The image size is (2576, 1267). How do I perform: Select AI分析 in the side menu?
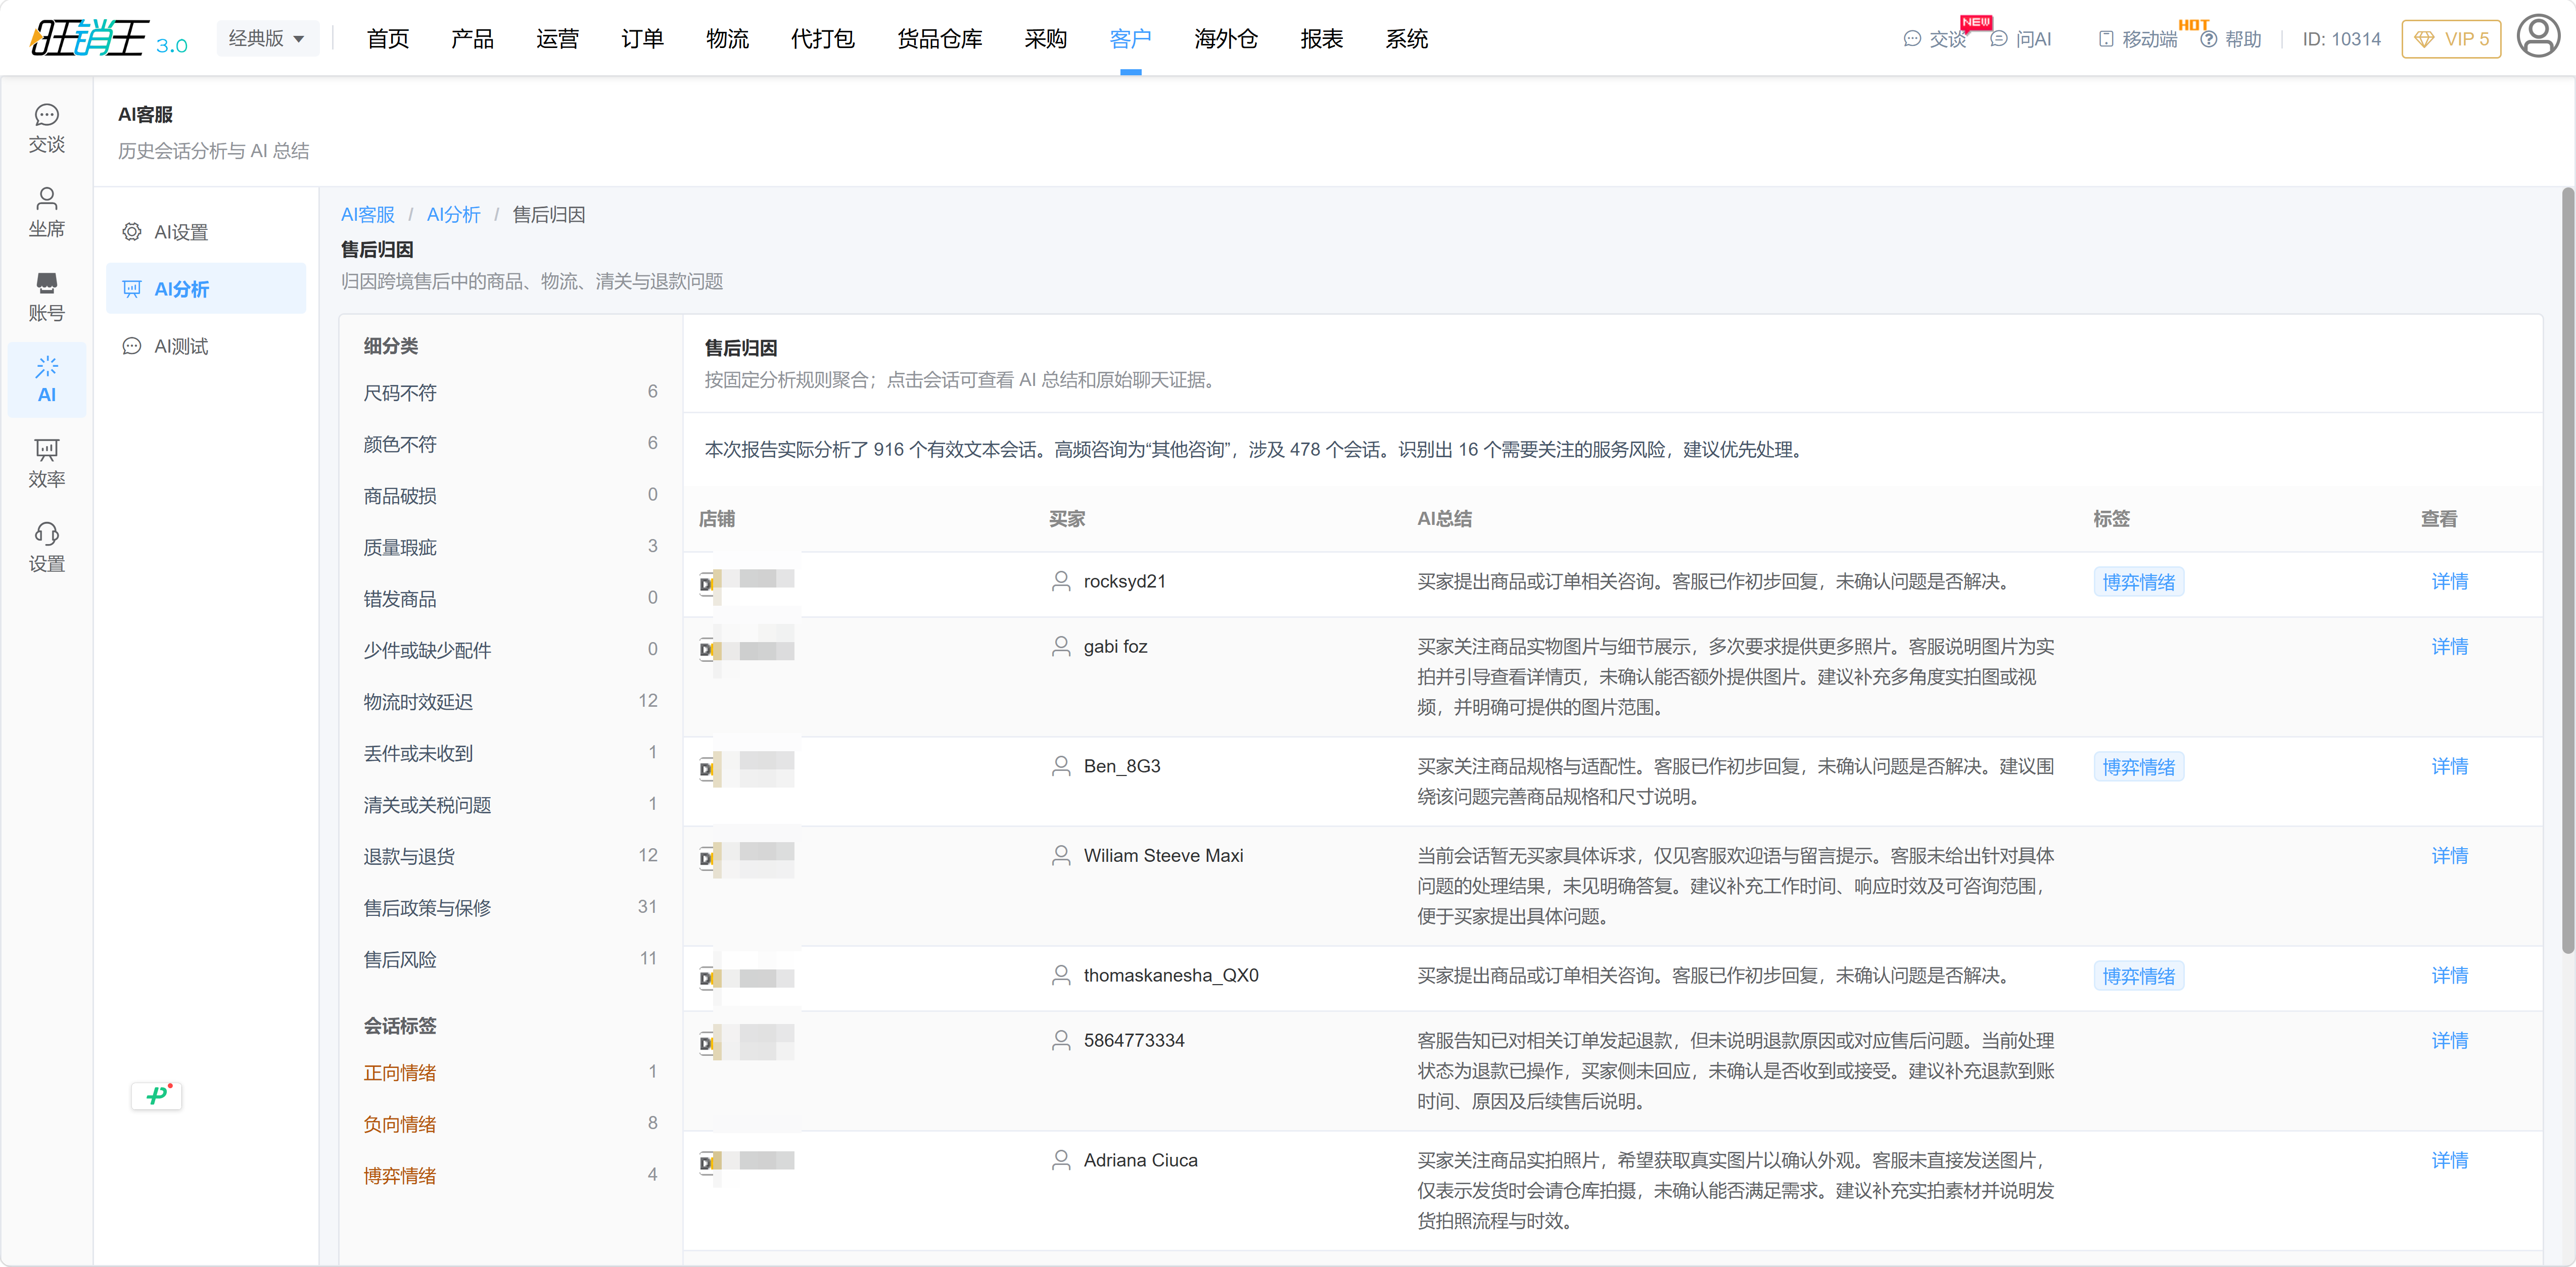click(206, 289)
